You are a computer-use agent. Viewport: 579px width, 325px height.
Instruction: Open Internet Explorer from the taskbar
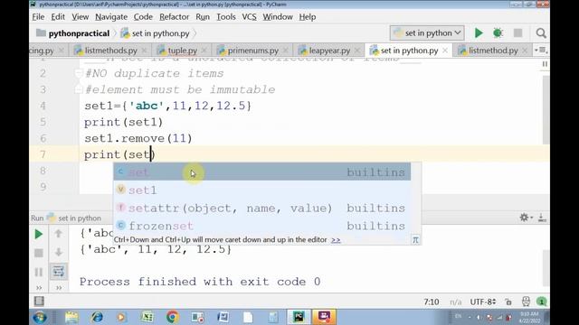point(97,317)
